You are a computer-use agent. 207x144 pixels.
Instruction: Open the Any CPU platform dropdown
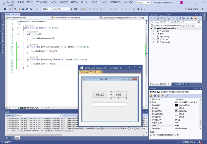click(68, 9)
